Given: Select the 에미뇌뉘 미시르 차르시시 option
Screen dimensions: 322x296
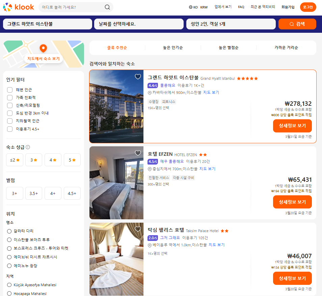Looking at the screenshot, I should click(x=9, y=257).
